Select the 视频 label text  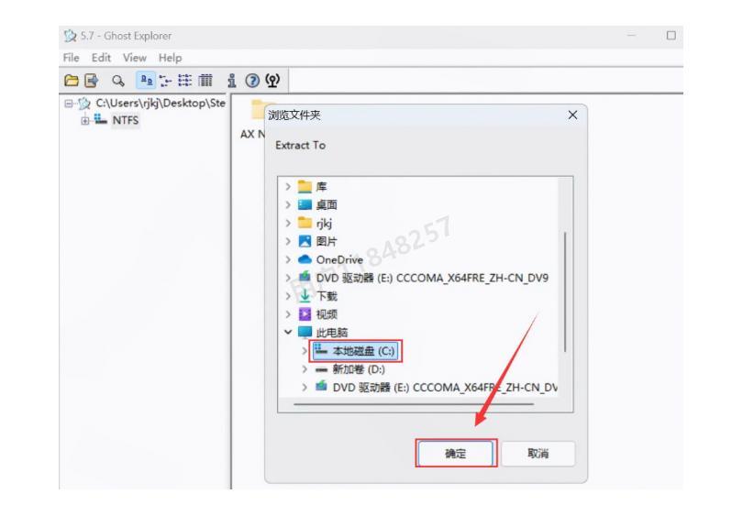(x=327, y=313)
